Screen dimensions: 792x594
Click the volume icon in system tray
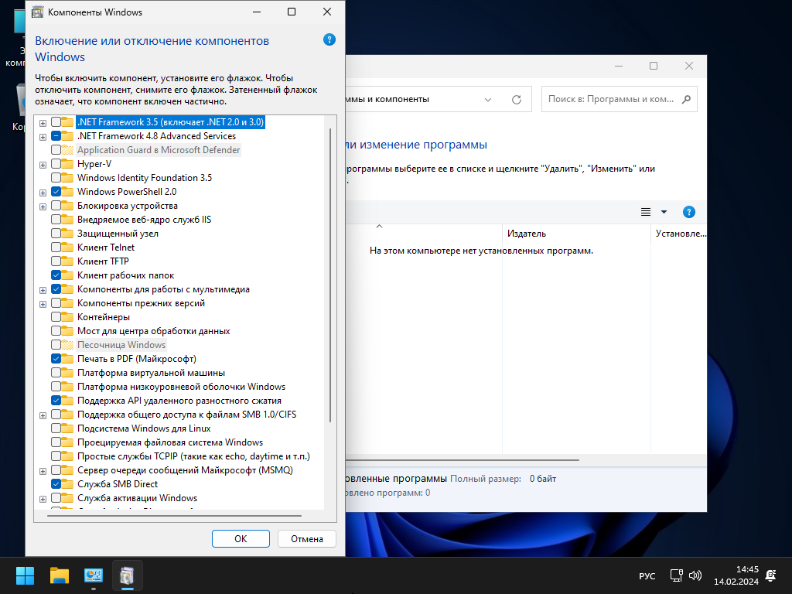coord(695,575)
